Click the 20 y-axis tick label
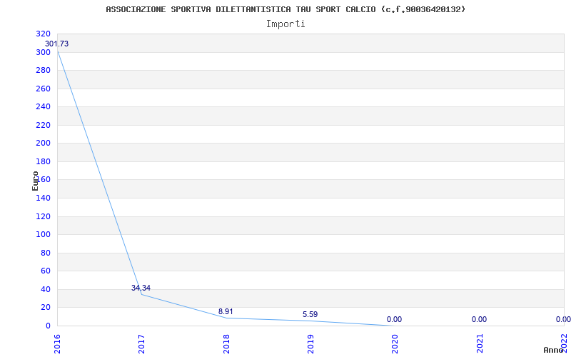 [45, 308]
